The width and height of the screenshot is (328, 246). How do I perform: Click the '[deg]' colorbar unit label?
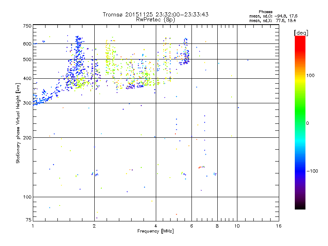tap(301, 33)
